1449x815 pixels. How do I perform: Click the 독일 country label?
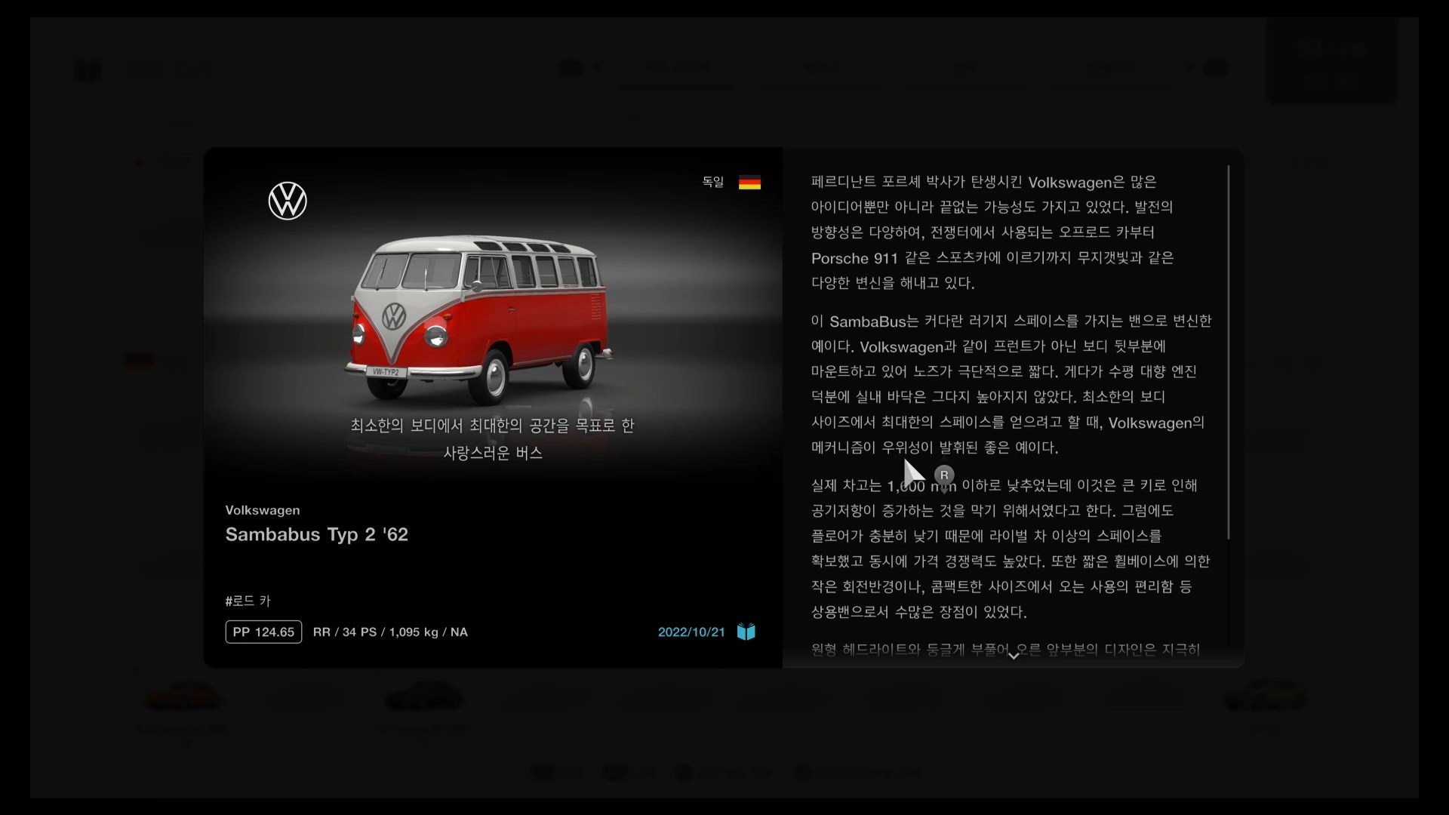tap(712, 182)
